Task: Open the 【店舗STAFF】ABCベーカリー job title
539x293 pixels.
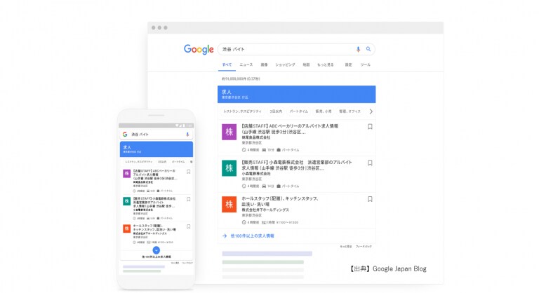Action: click(x=290, y=129)
